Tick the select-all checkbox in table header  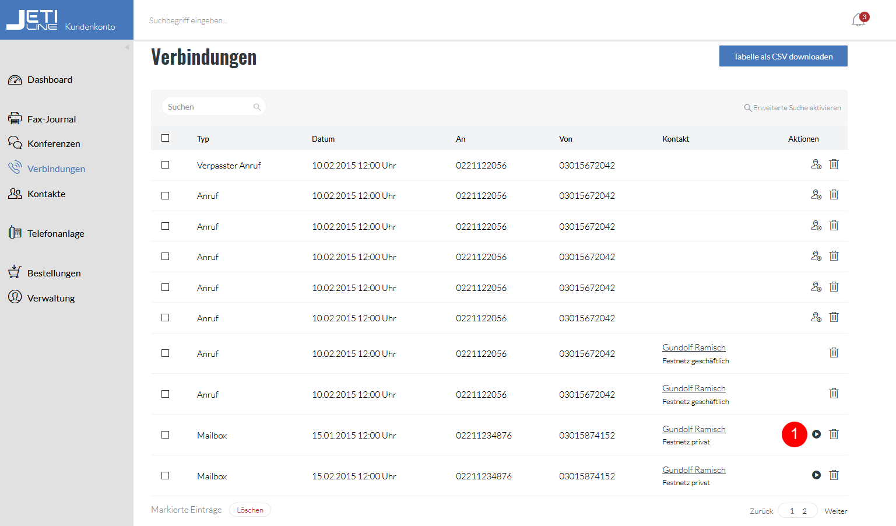click(165, 138)
